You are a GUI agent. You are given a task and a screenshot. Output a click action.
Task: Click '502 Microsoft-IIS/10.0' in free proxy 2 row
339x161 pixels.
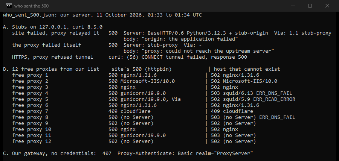point(244,81)
